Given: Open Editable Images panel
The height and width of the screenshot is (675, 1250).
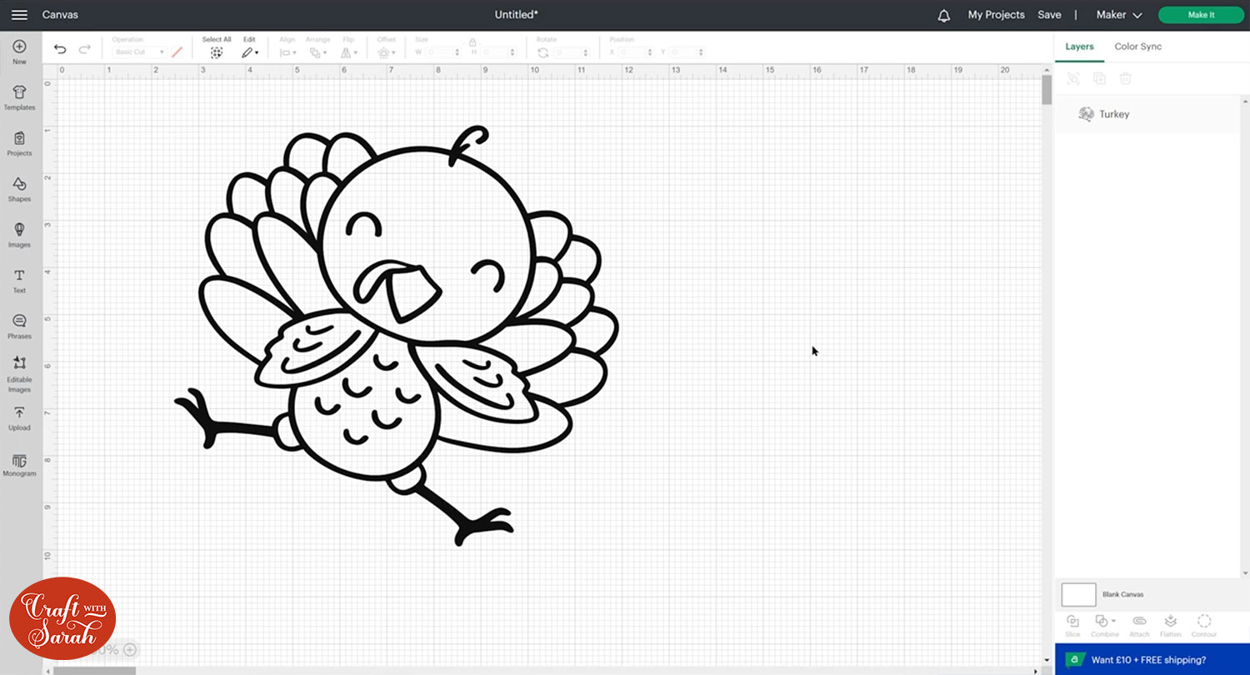Looking at the screenshot, I should (x=19, y=374).
